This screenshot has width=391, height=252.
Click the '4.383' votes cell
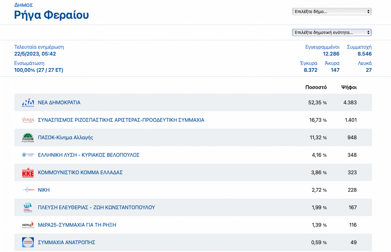click(x=350, y=103)
